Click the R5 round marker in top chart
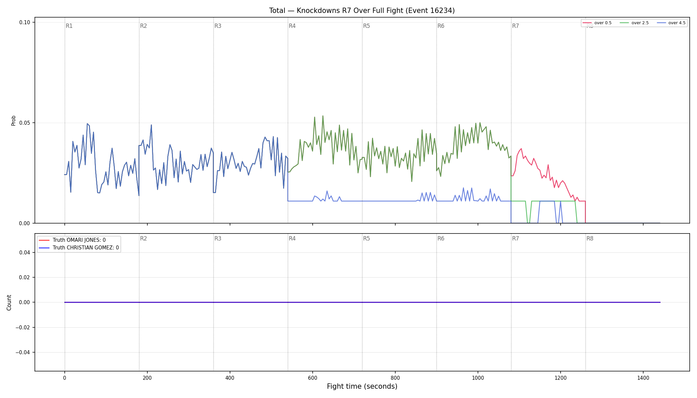This screenshot has height=398, width=697. click(366, 26)
